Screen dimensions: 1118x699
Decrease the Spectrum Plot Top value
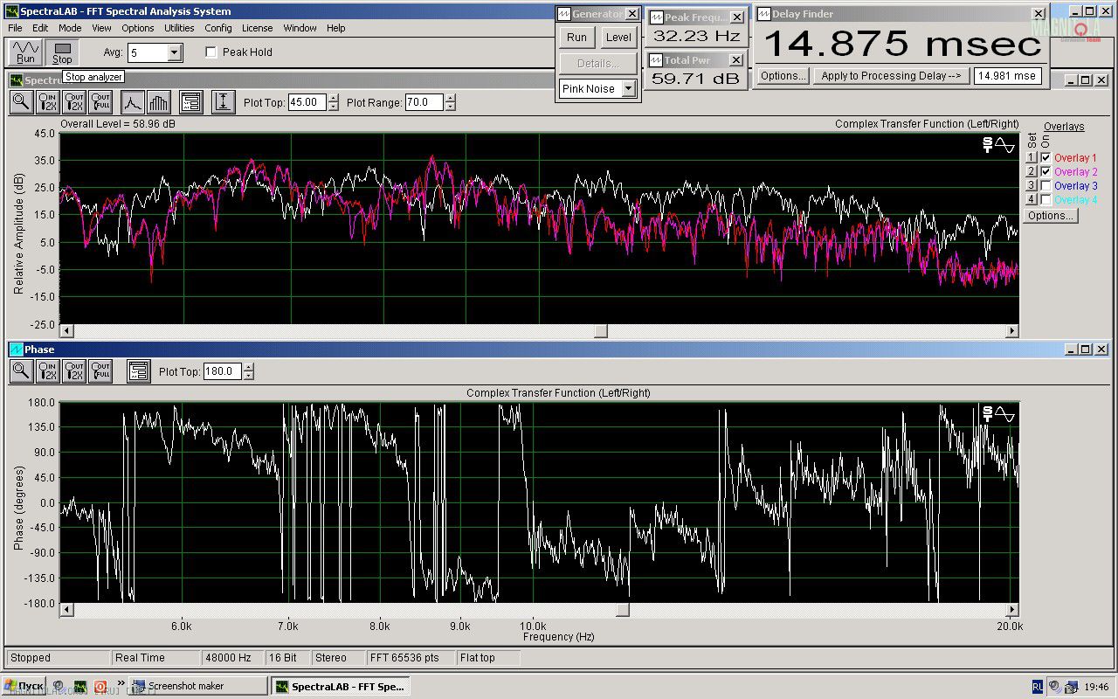(333, 107)
